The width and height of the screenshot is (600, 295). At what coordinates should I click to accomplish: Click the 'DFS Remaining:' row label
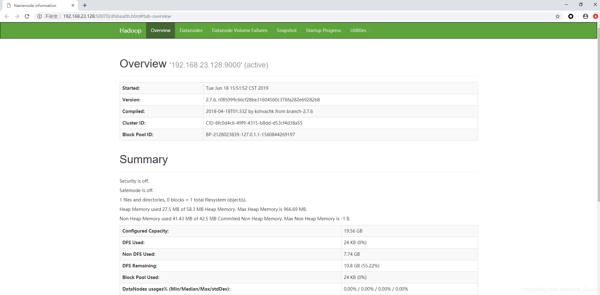click(140, 266)
